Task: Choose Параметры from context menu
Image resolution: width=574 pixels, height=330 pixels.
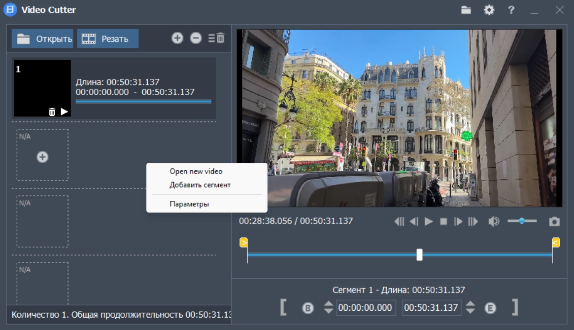Action: click(189, 204)
